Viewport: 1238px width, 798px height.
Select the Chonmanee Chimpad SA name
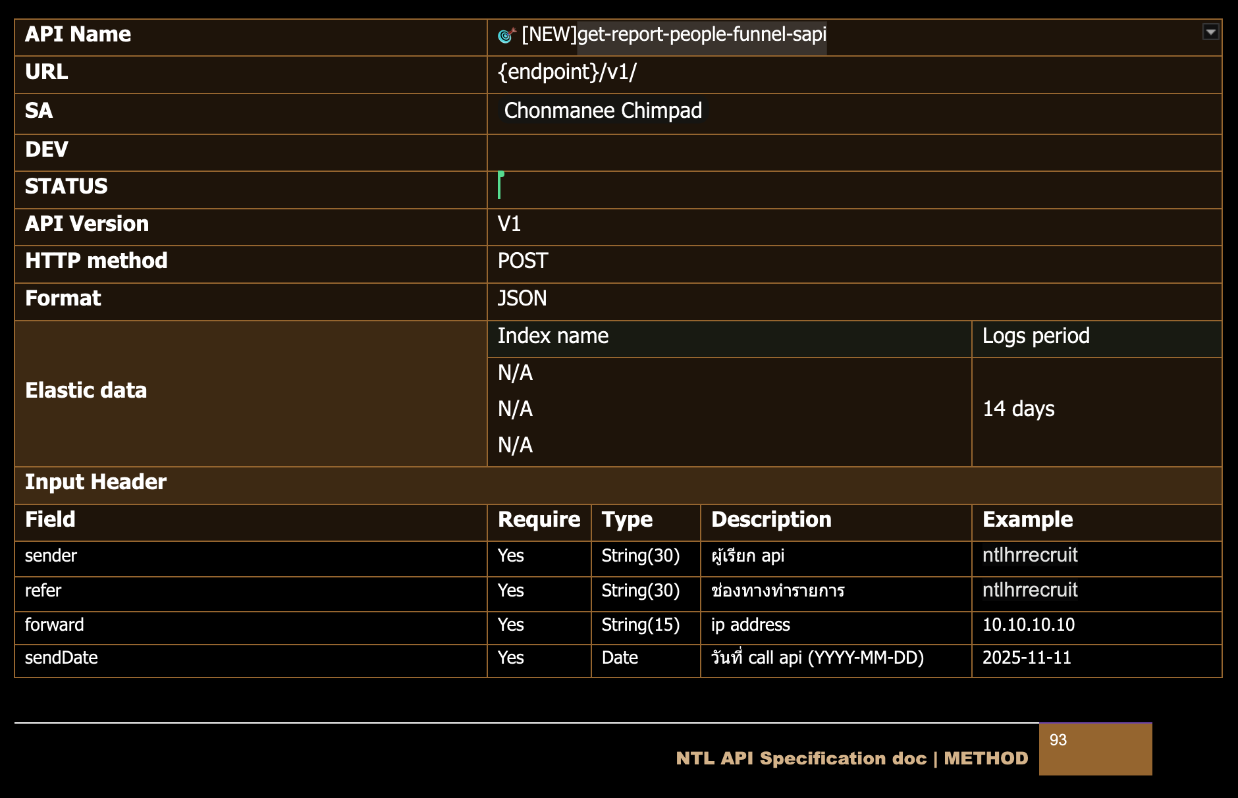coord(603,111)
